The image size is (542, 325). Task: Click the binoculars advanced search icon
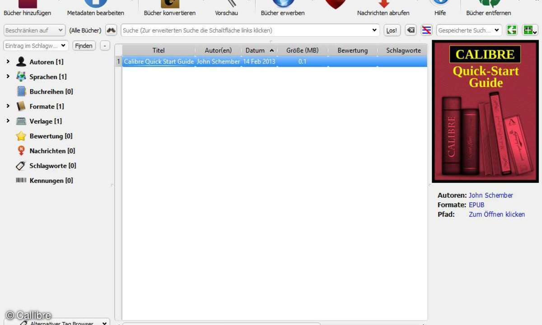[111, 30]
